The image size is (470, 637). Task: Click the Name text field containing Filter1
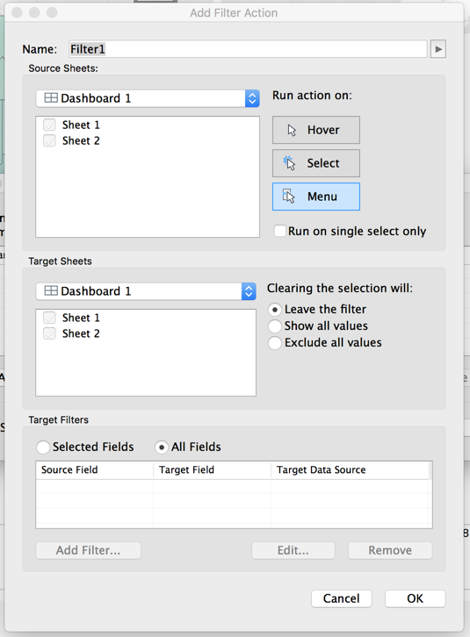[x=248, y=49]
